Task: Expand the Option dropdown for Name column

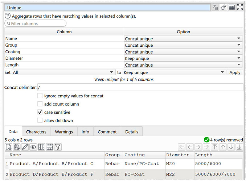Action: click(183, 39)
